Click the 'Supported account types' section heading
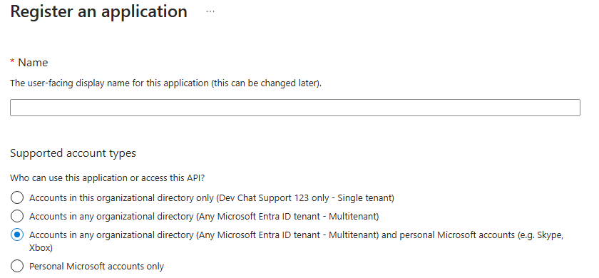 pyautogui.click(x=73, y=153)
